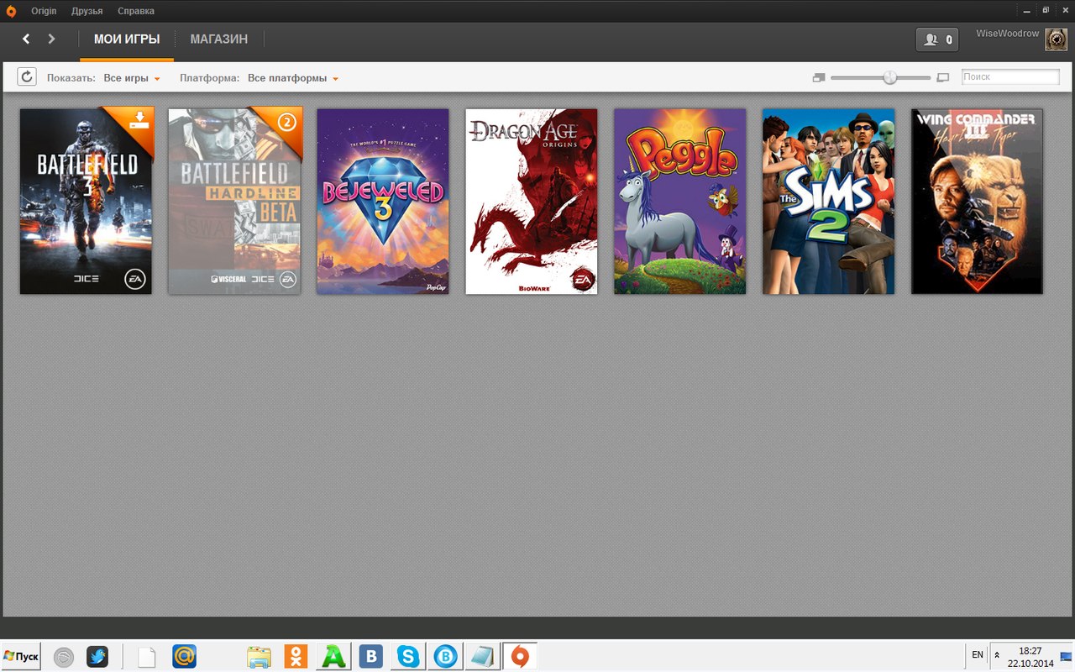This screenshot has height=672, width=1075.
Task: Open the Справка menu
Action: 136,11
